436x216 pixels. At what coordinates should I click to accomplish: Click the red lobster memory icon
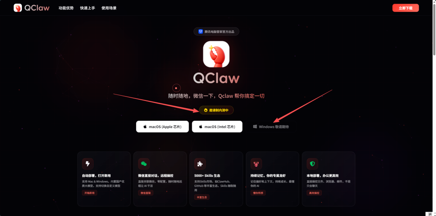click(x=256, y=164)
